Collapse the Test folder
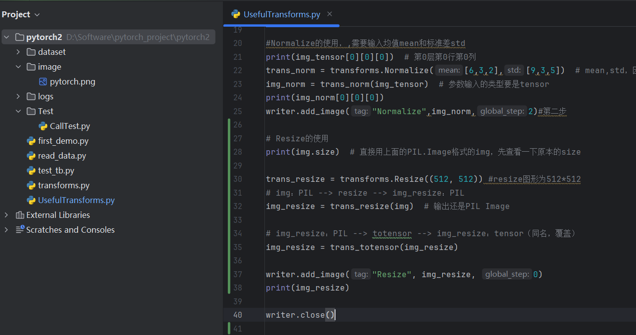Image resolution: width=636 pixels, height=335 pixels. click(19, 111)
